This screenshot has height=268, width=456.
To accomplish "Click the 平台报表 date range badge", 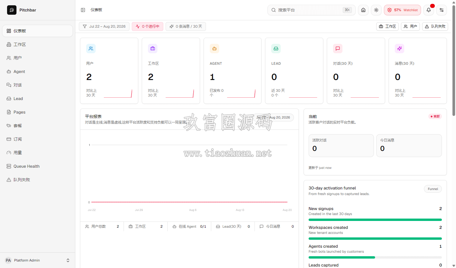I will click(273, 117).
